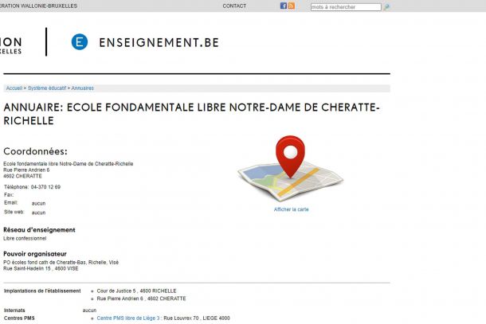486x324 pixels.
Task: Click the Facebook icon in top bar
Action: click(283, 6)
